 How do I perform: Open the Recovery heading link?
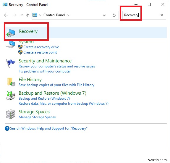(x=28, y=31)
